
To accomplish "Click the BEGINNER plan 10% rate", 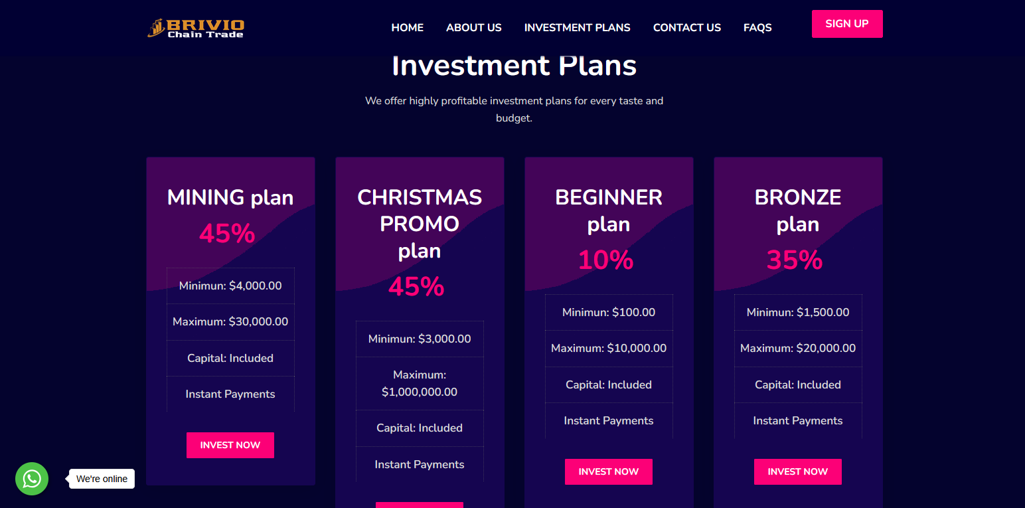I will point(605,260).
